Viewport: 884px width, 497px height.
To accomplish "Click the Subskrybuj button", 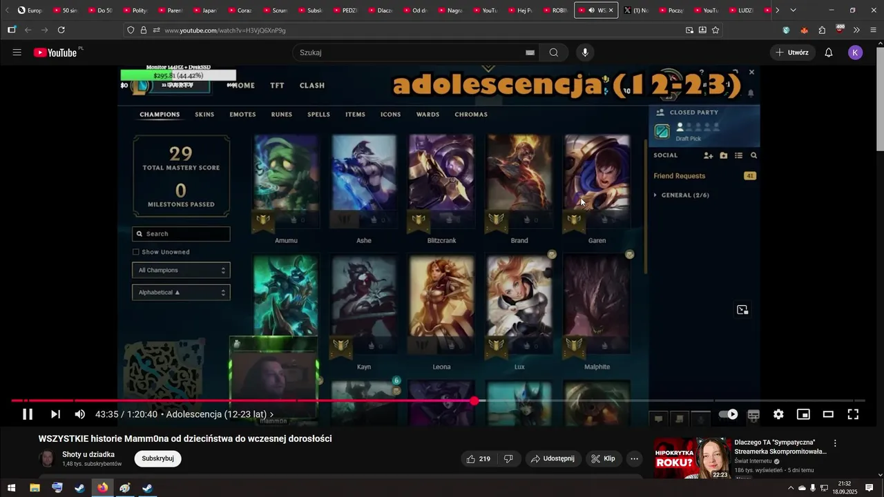I will tap(157, 458).
